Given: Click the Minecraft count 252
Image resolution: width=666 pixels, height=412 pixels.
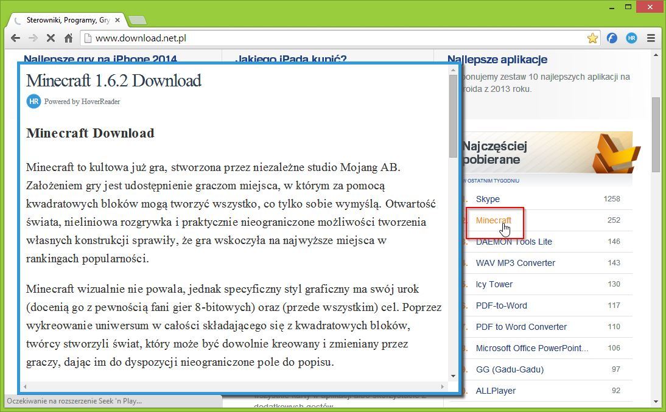Looking at the screenshot, I should coord(614,220).
